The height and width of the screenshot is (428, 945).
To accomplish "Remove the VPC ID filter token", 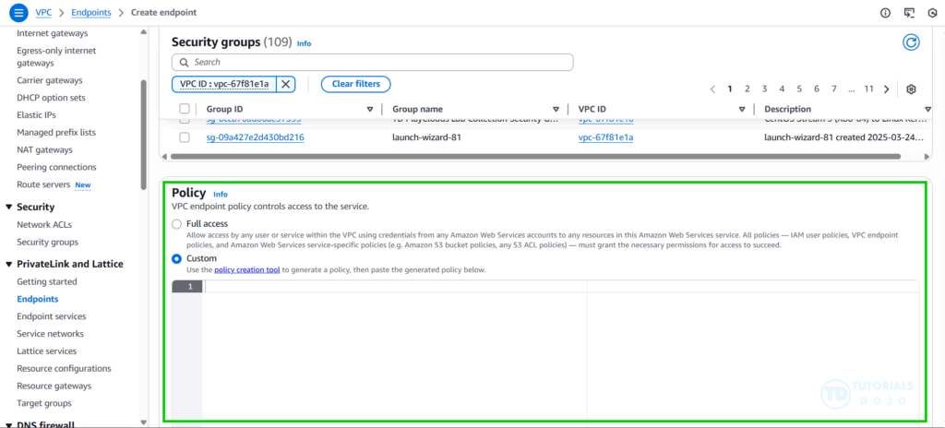I will click(285, 84).
